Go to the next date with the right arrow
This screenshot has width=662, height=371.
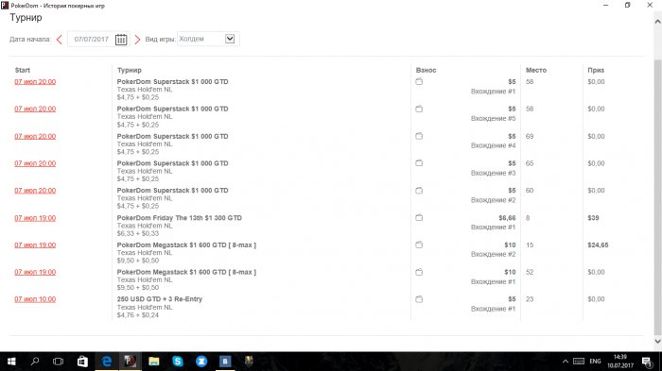pos(137,40)
